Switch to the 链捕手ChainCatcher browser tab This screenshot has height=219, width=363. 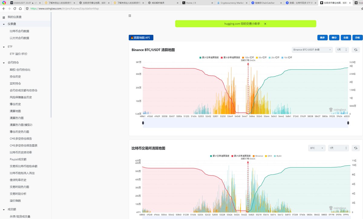[x=266, y=3]
